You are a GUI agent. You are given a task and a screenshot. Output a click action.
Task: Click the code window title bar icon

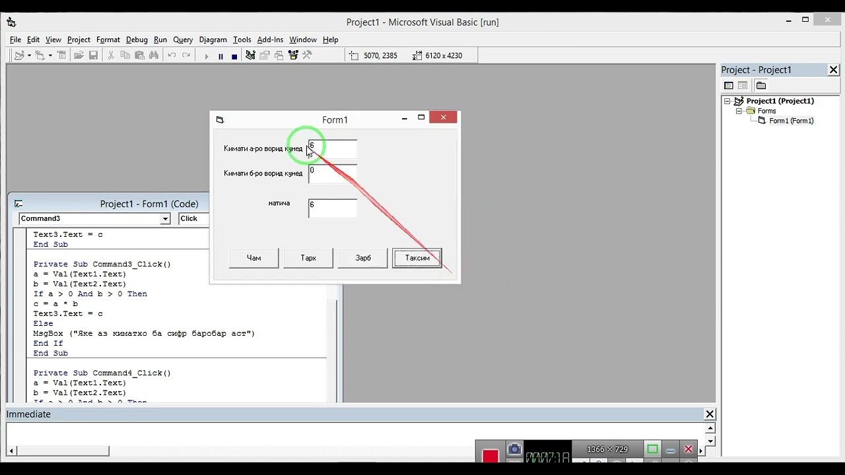tap(18, 204)
